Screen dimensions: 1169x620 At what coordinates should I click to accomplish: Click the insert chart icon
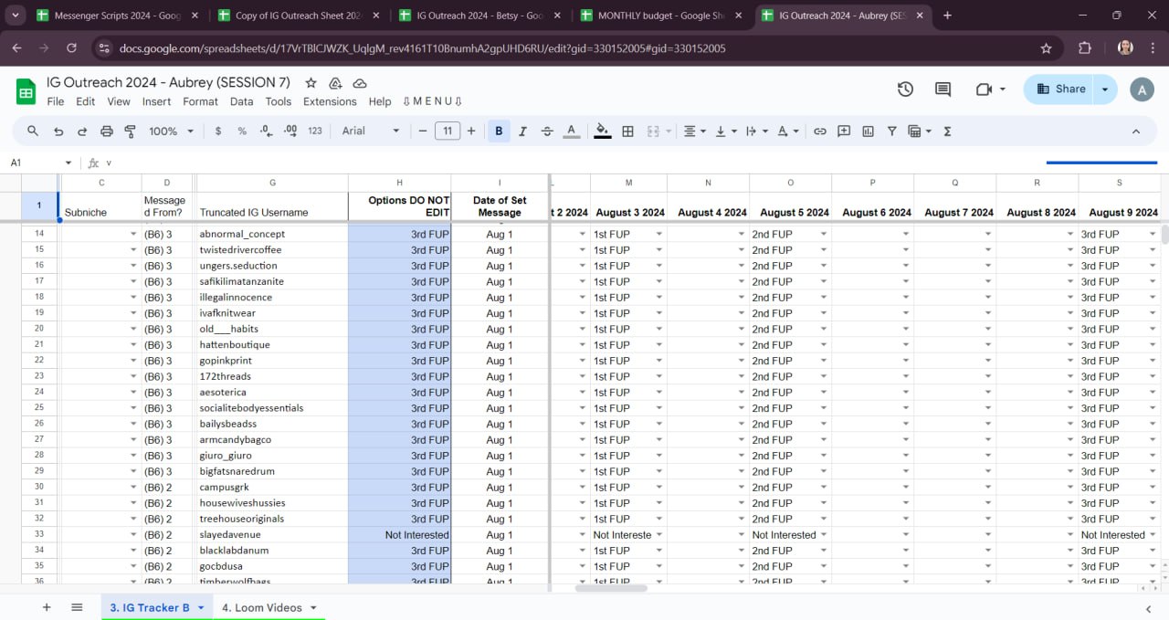click(868, 131)
